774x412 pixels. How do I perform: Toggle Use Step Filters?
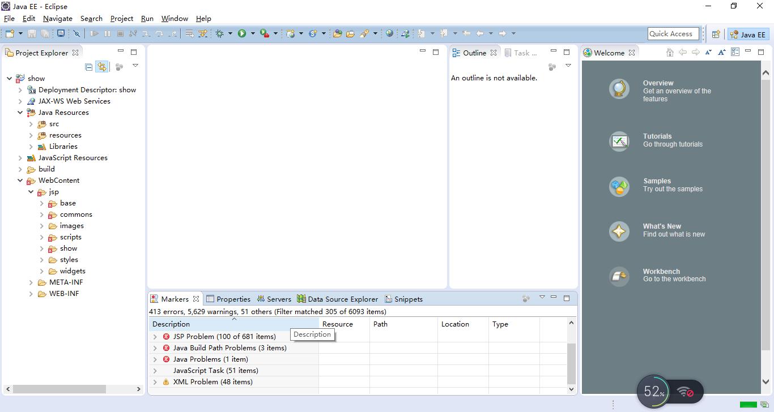203,33
